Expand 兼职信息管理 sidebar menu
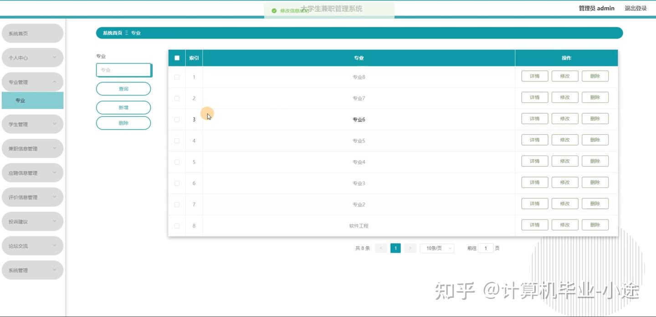Viewport: 656px width, 317px height. [x=32, y=148]
